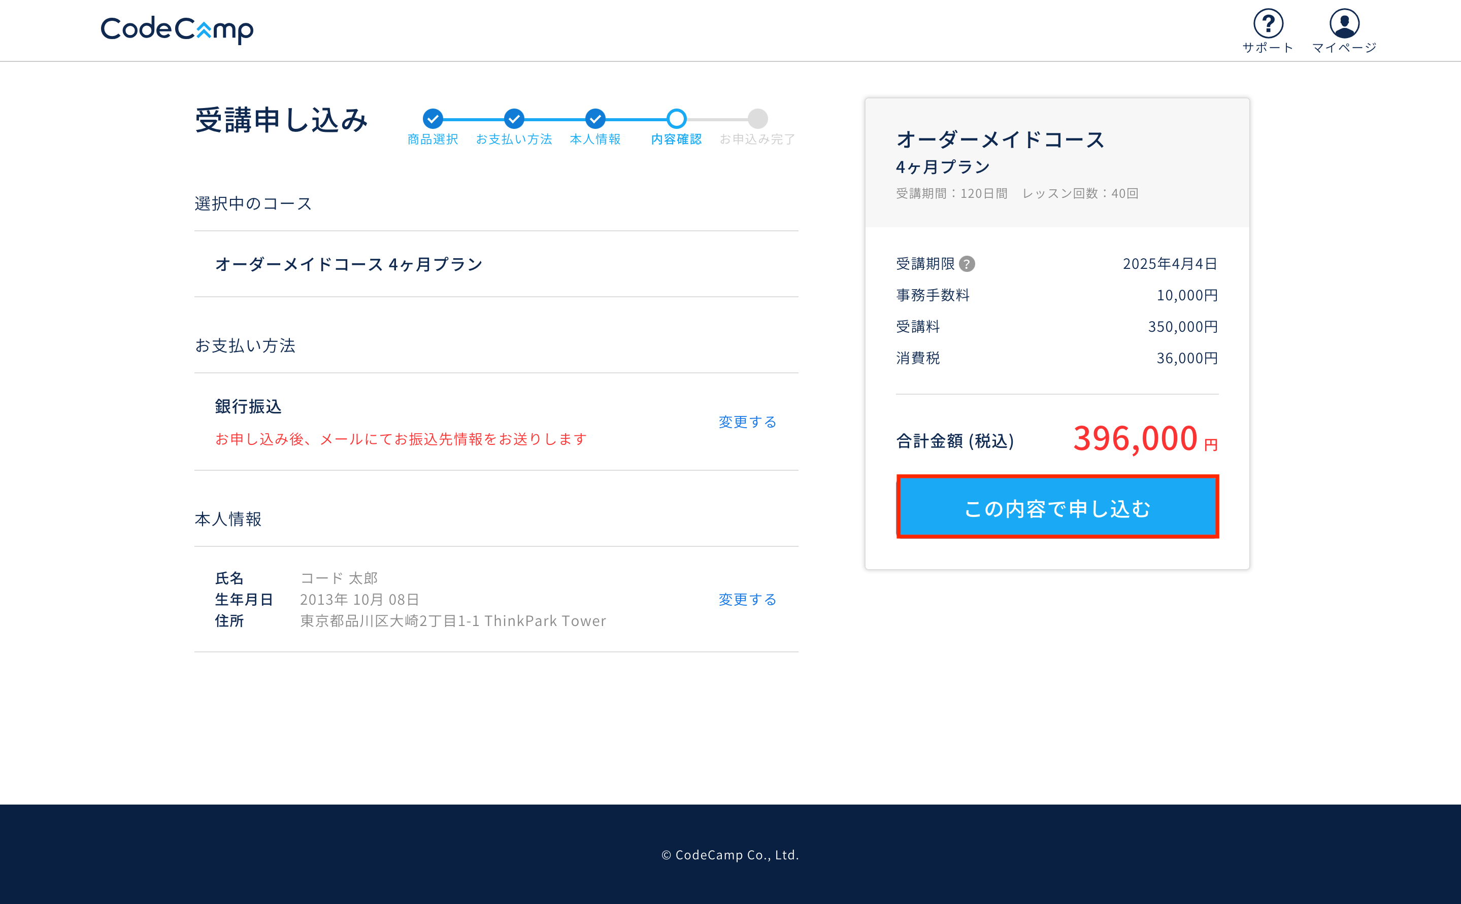The image size is (1461, 904).
Task: Click the greyed お申込み完了 step circle
Action: click(757, 118)
